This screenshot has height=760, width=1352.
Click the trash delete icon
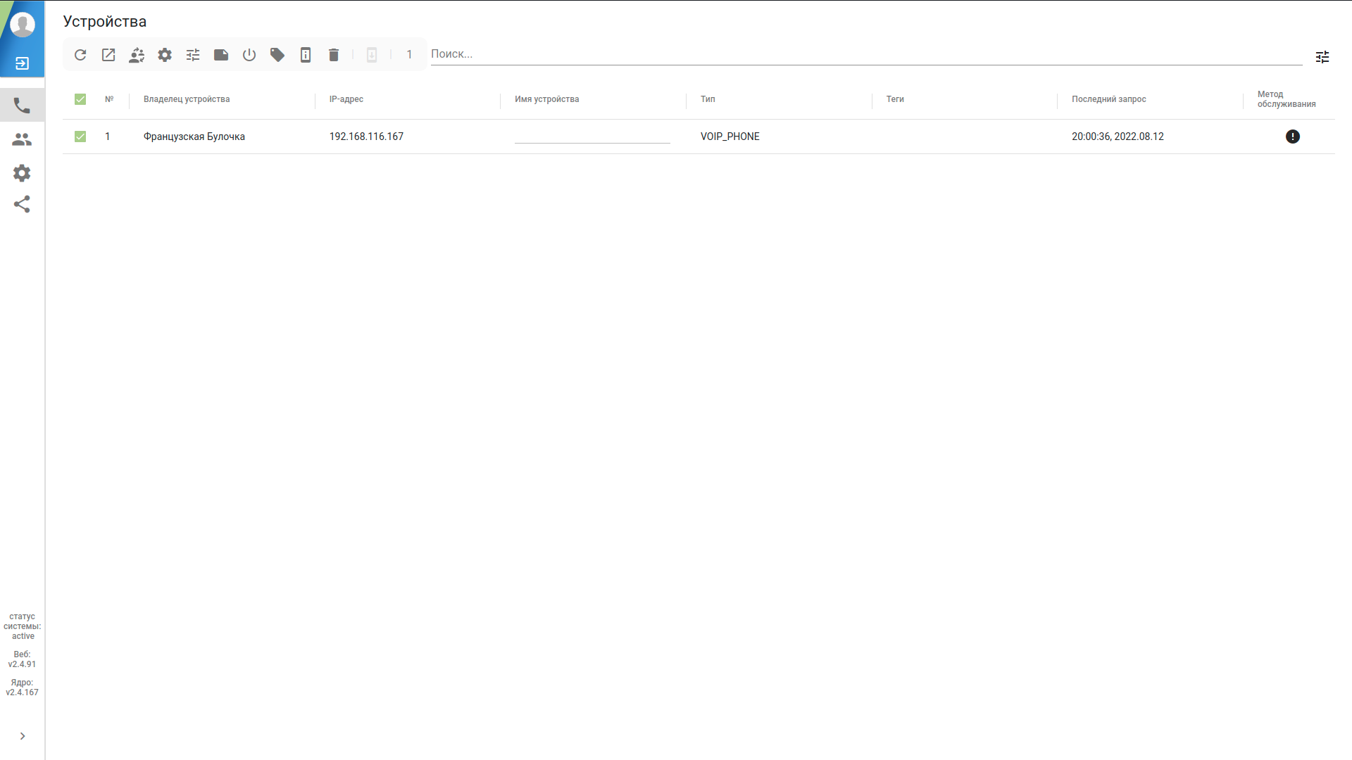coord(334,55)
